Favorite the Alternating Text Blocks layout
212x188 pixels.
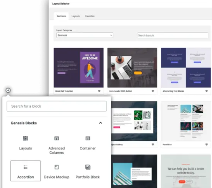click(207, 91)
